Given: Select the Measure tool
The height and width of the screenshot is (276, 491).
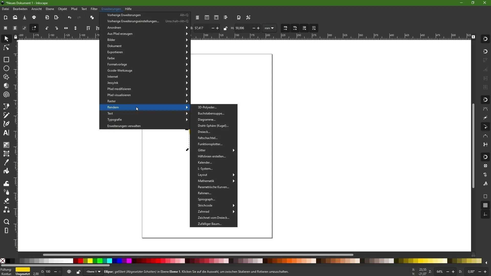Looking at the screenshot, I should point(6,231).
